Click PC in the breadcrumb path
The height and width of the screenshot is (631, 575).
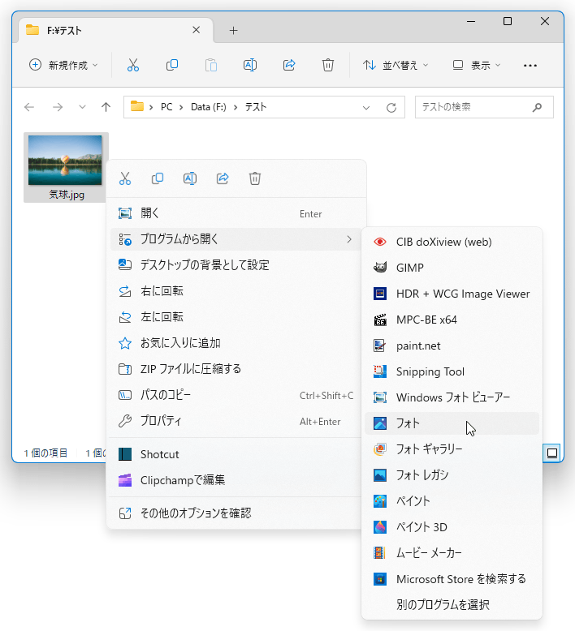(166, 107)
